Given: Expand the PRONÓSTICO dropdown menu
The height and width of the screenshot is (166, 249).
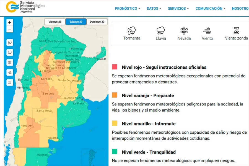Looking at the screenshot, I should (x=128, y=9).
